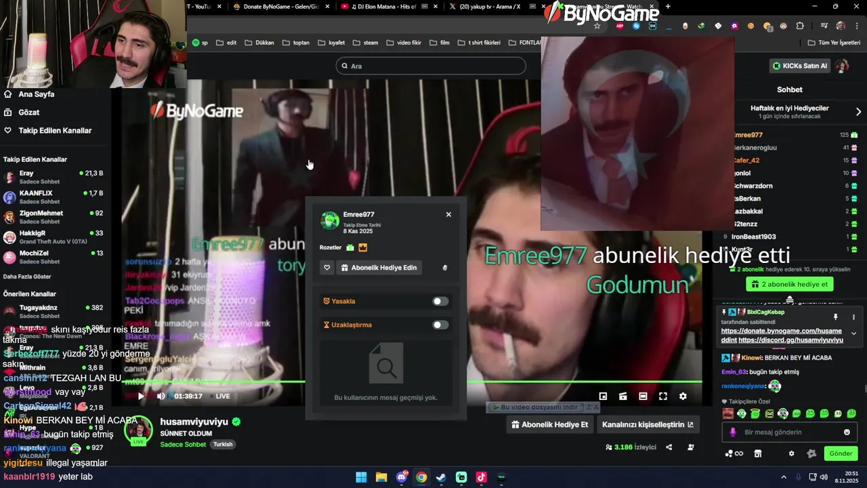Expand Daha Fazla Göster in sidebar
Screen dimensions: 867x488
point(27,277)
